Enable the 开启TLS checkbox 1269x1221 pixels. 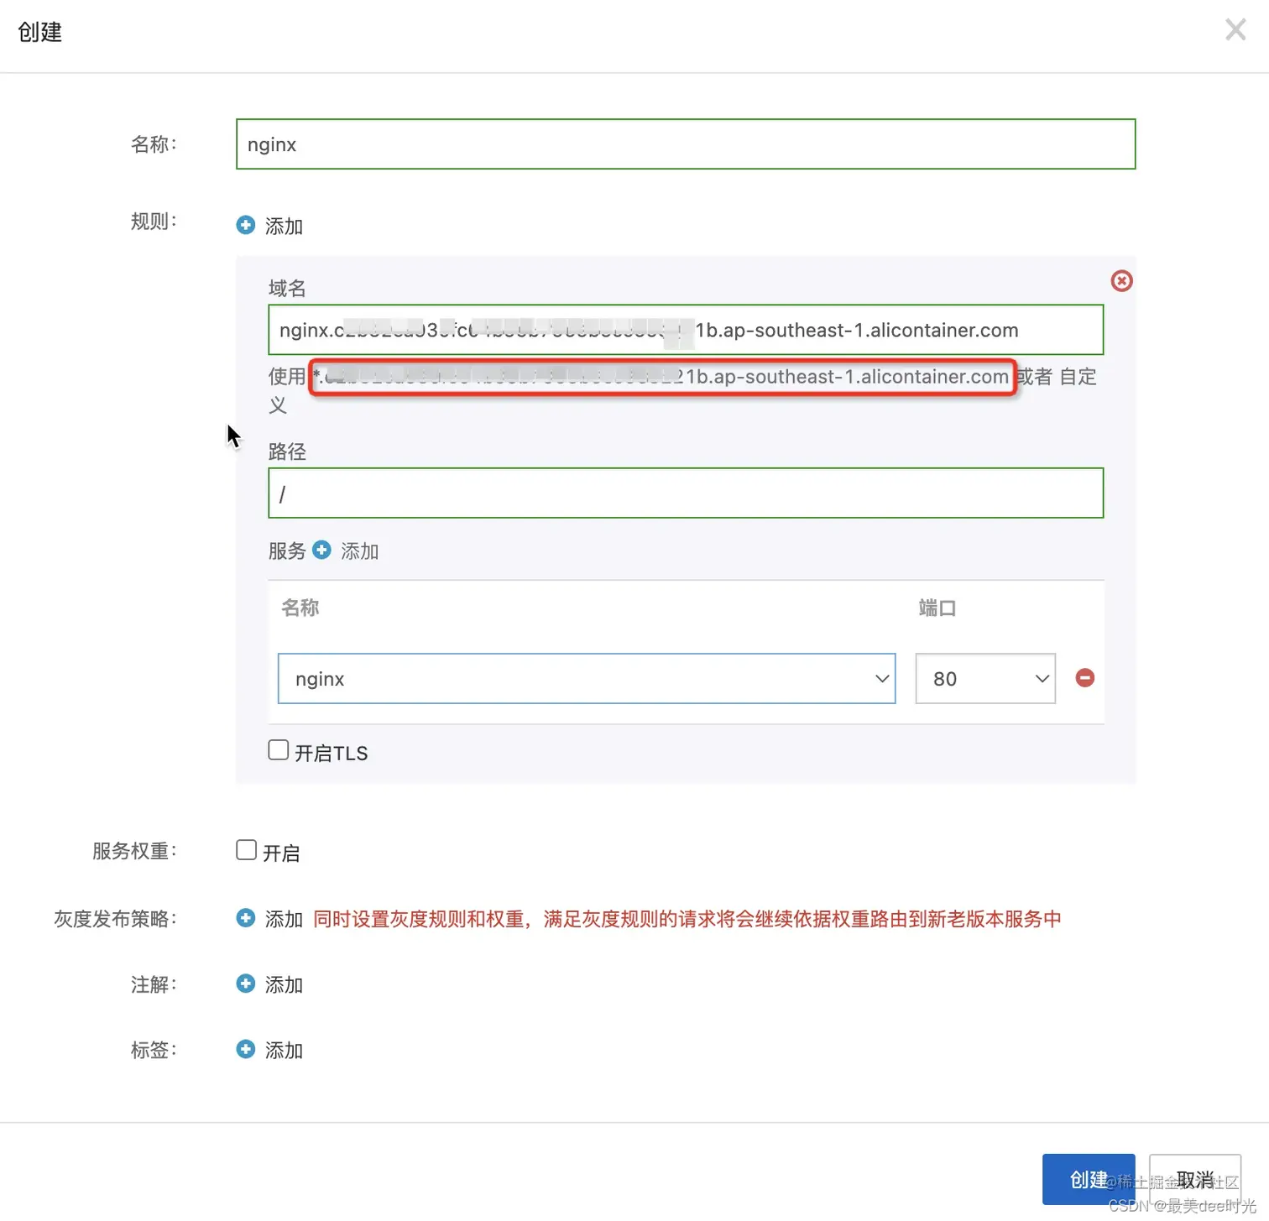click(x=278, y=749)
